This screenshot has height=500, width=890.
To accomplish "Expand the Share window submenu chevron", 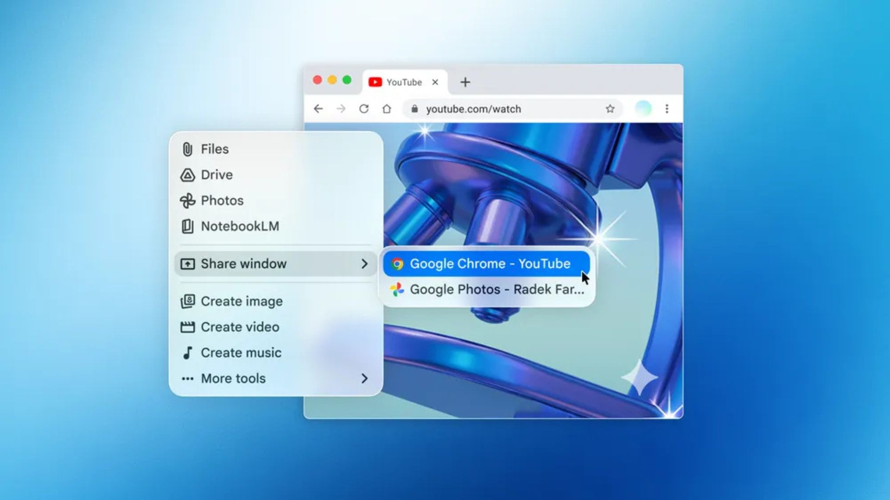I will pos(365,263).
